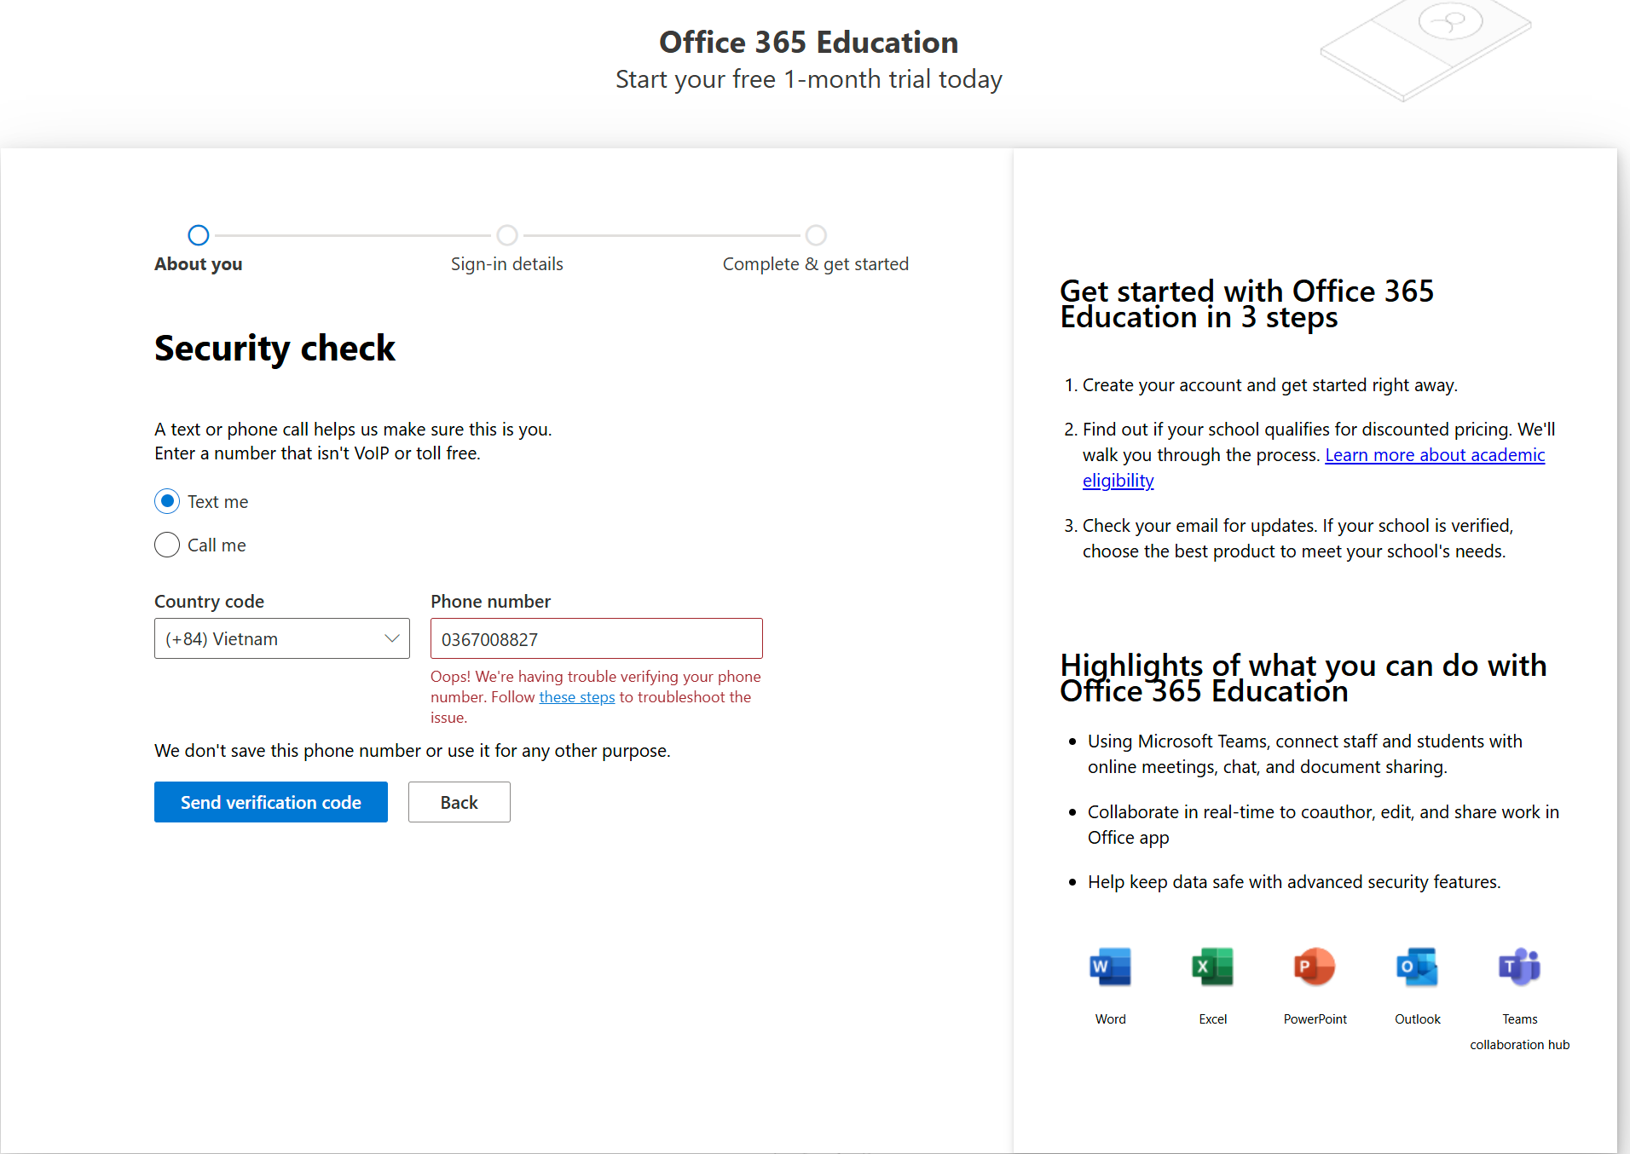Select the Text me radio option
Screen dimensions: 1630x1154
167,501
